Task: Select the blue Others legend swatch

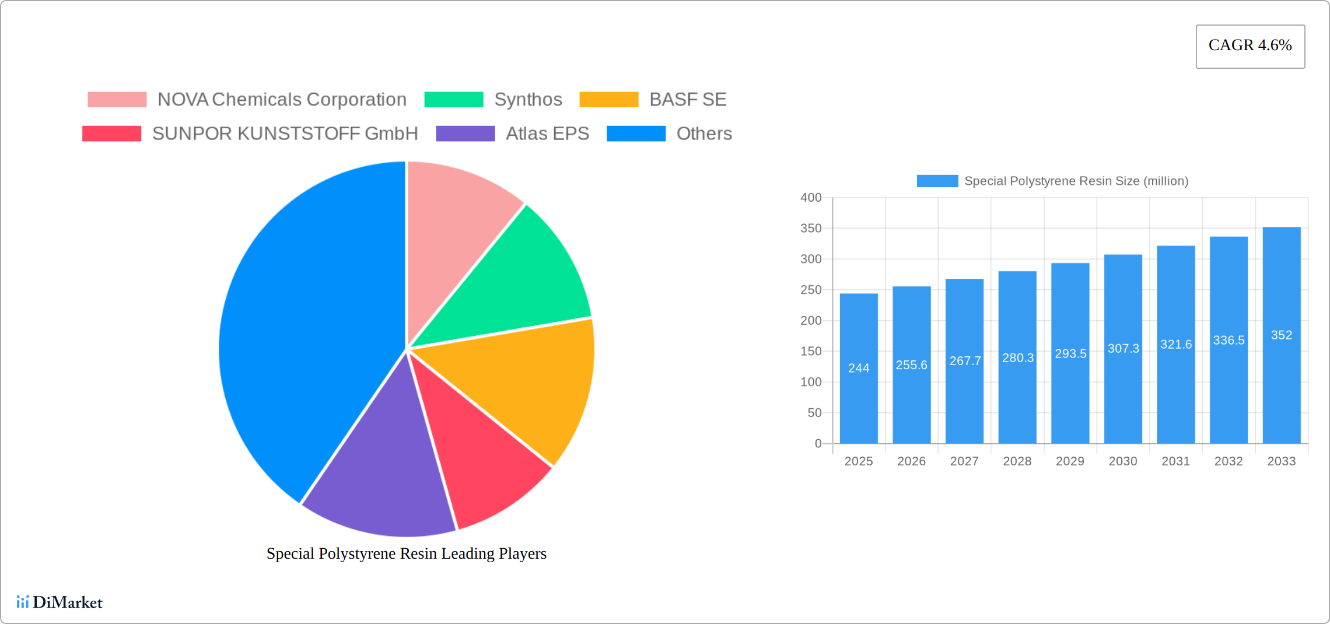Action: 636,133
